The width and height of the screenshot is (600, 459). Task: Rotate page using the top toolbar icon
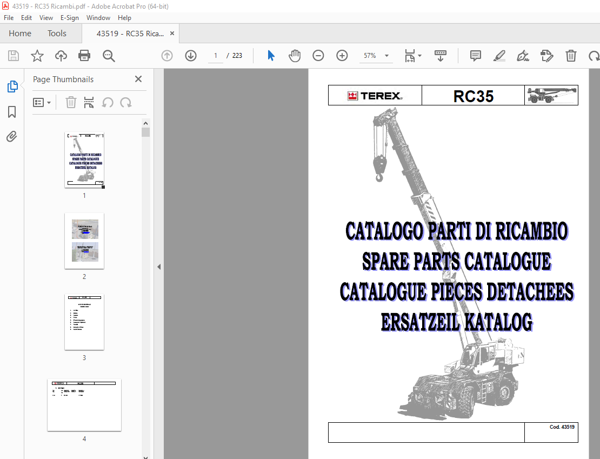(594, 56)
